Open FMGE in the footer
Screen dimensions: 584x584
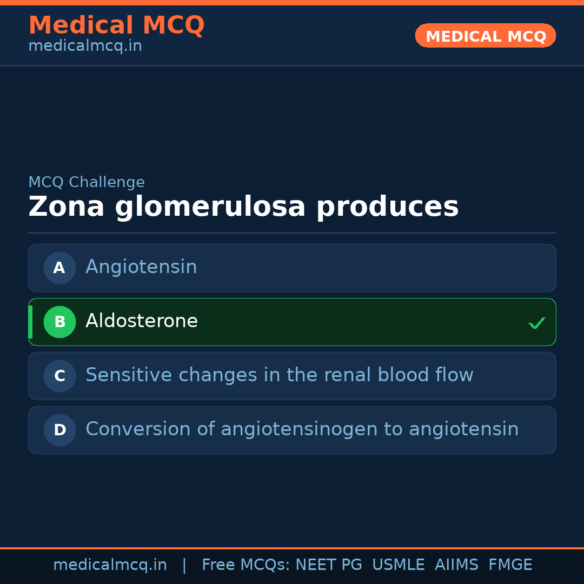pos(510,565)
